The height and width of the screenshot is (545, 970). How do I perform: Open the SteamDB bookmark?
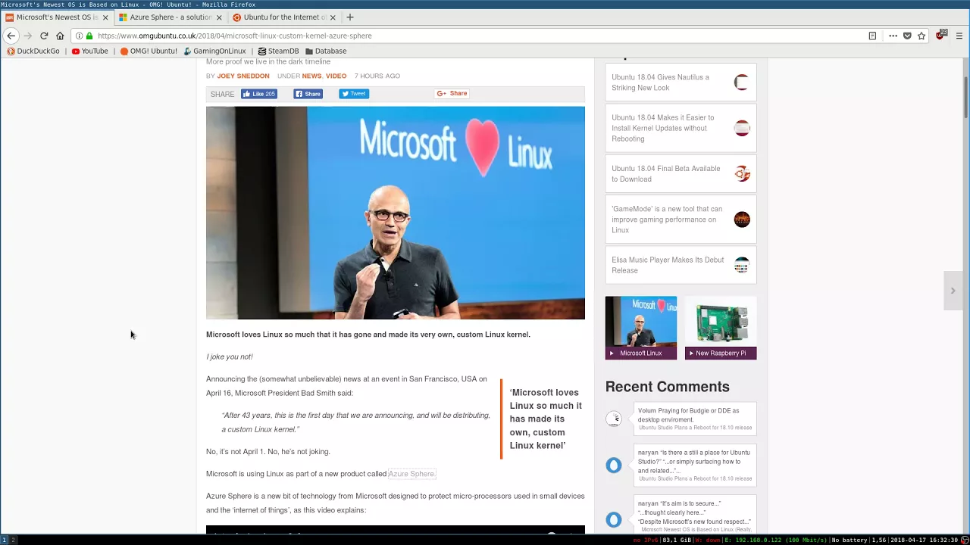coord(278,51)
